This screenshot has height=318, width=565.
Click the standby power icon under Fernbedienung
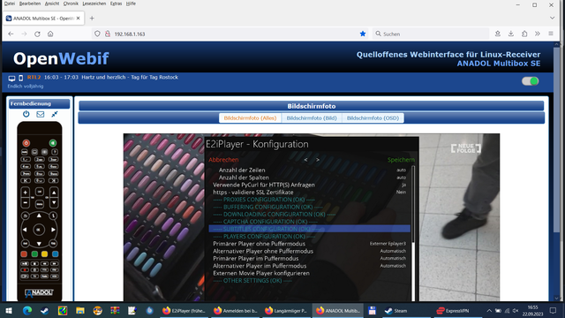pos(26,114)
